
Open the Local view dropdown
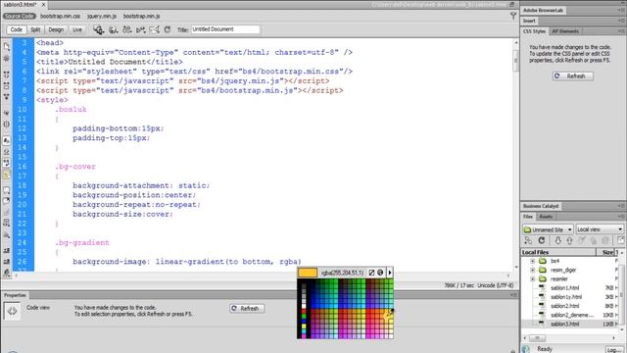600,229
